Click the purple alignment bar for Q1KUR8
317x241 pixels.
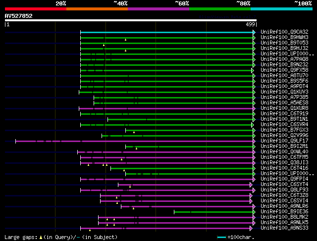tap(166, 108)
